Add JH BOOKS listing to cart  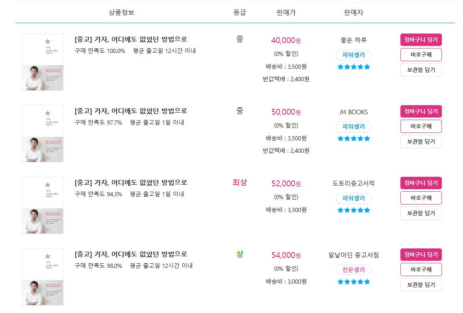(421, 111)
